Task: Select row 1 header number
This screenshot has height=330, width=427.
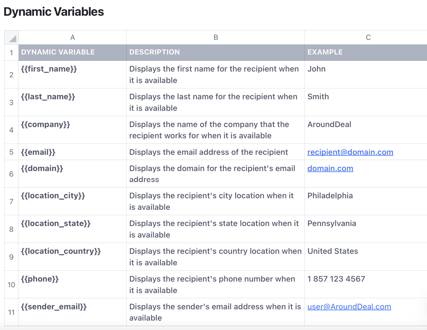Action: pos(11,53)
